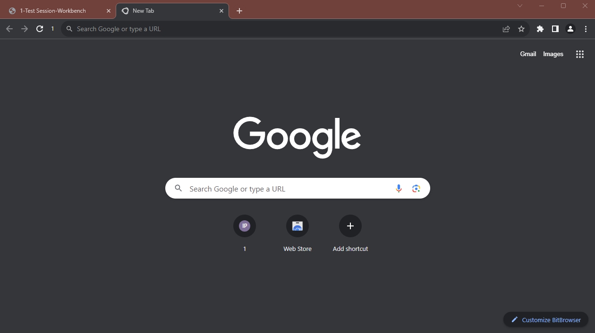
Task: Close the 1-Test Session-Workbench tab
Action: coord(108,11)
